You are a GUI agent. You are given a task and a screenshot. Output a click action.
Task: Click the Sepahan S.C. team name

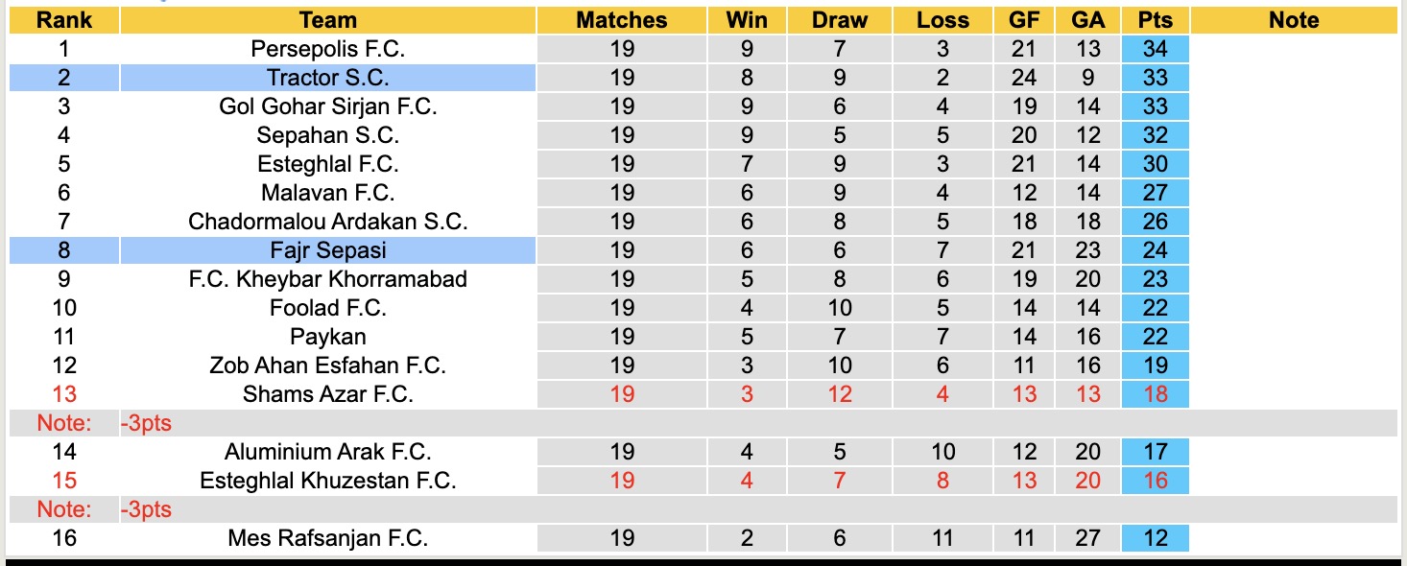click(x=327, y=135)
